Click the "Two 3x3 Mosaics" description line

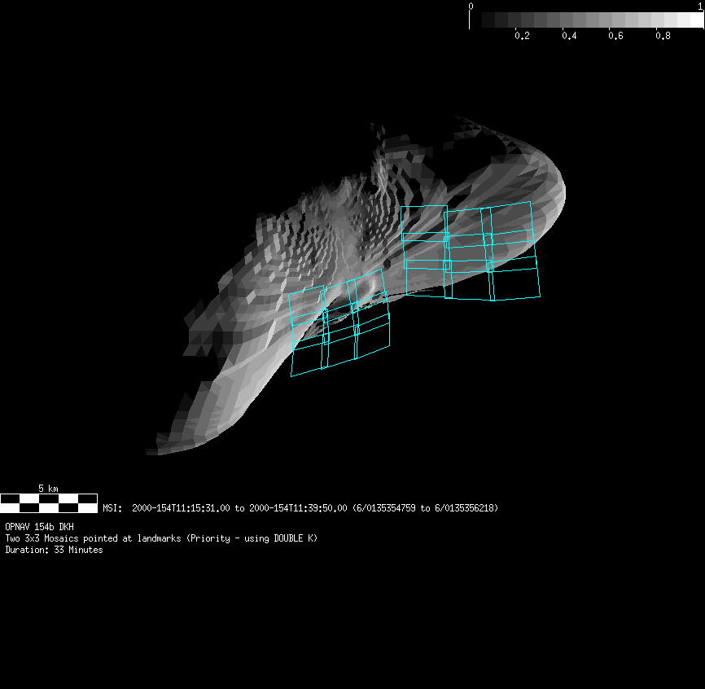161,538
